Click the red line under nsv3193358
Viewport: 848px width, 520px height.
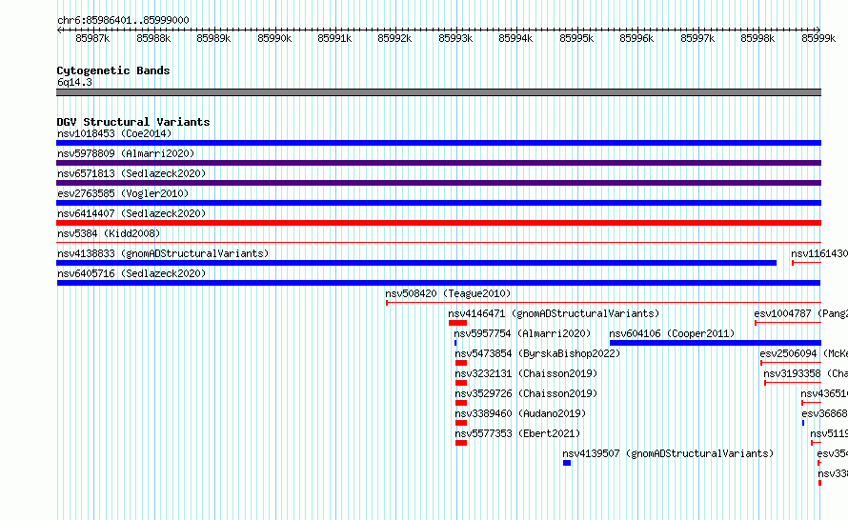pyautogui.click(x=793, y=383)
